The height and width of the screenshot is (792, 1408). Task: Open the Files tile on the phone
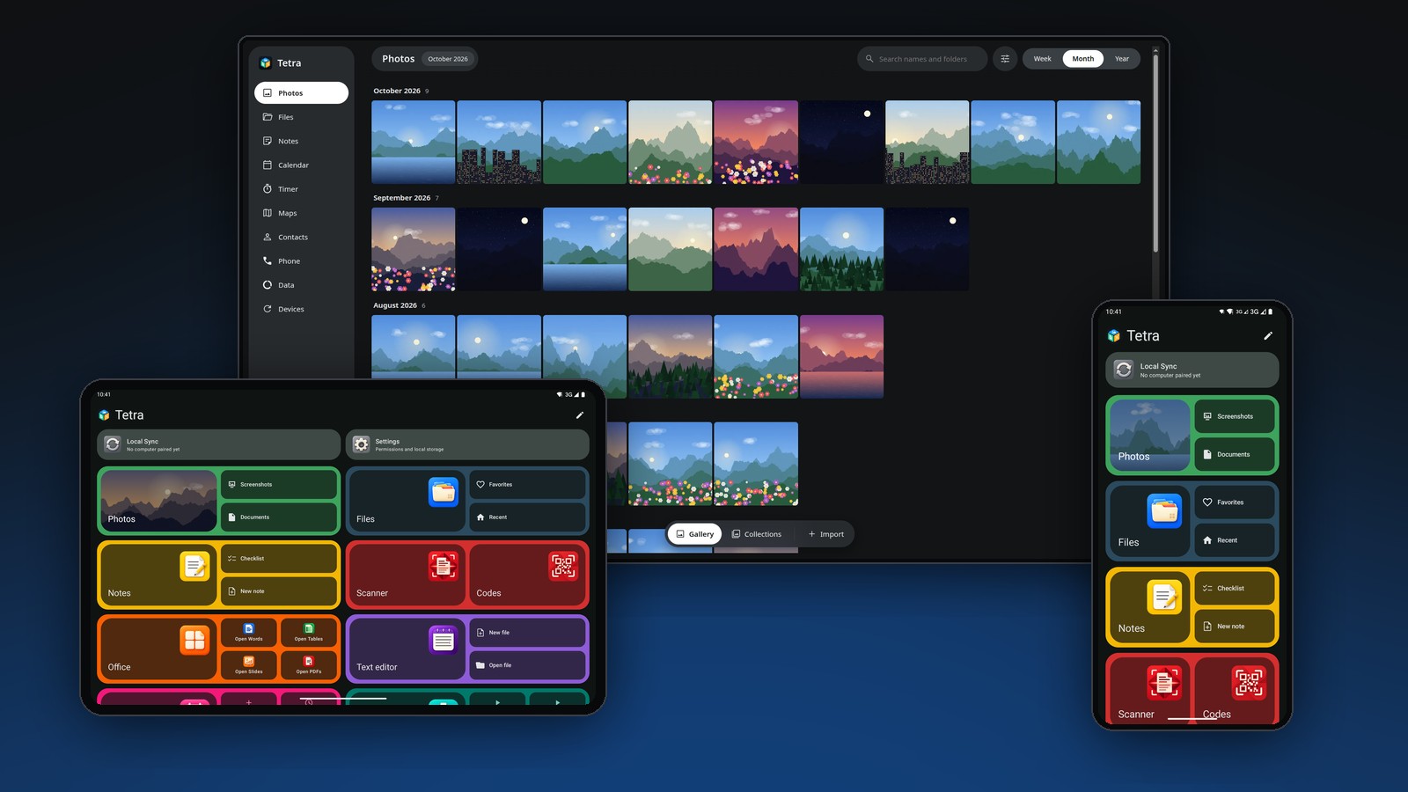[x=1149, y=520]
